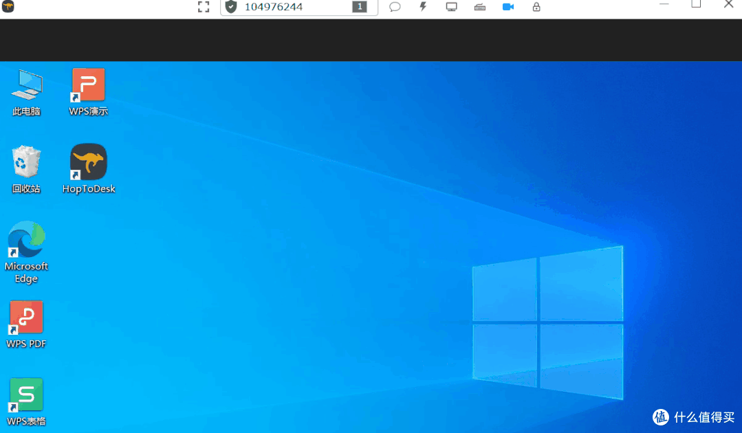Toggle fullscreen mode in HopToDesk toolbar
This screenshot has height=433, width=742.
(204, 7)
